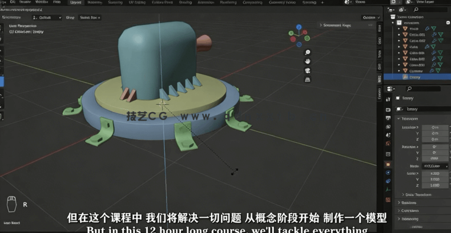This screenshot has width=451, height=233.
Task: Click the Scene selector icon in top bar
Action: tap(348, 2)
